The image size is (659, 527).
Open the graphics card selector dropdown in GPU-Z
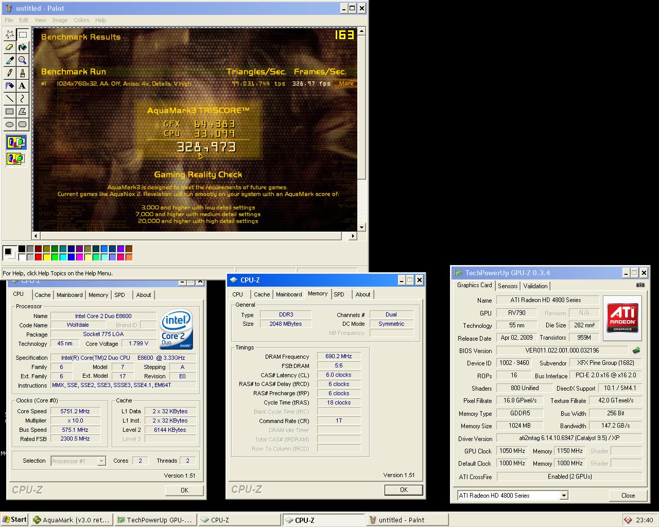tap(564, 496)
